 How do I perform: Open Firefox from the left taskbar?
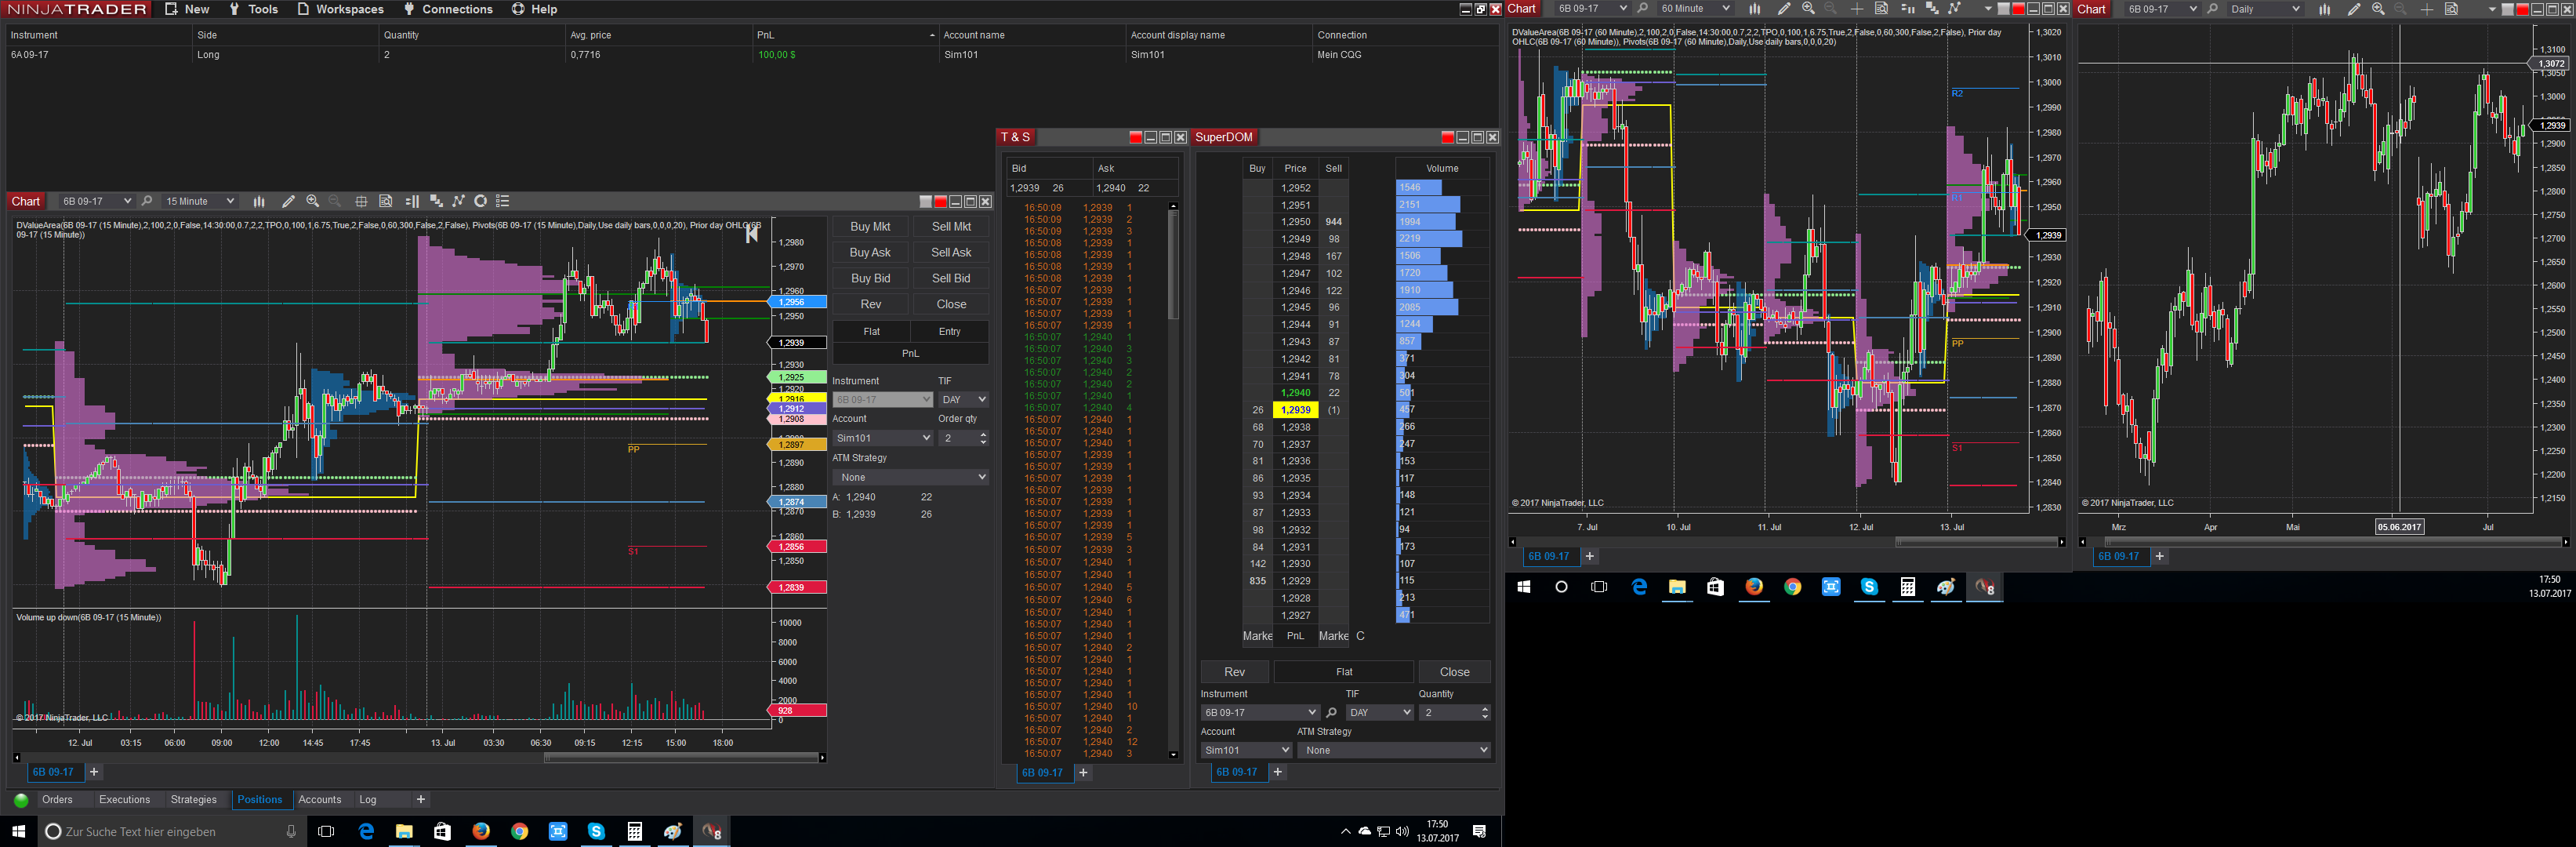(481, 831)
